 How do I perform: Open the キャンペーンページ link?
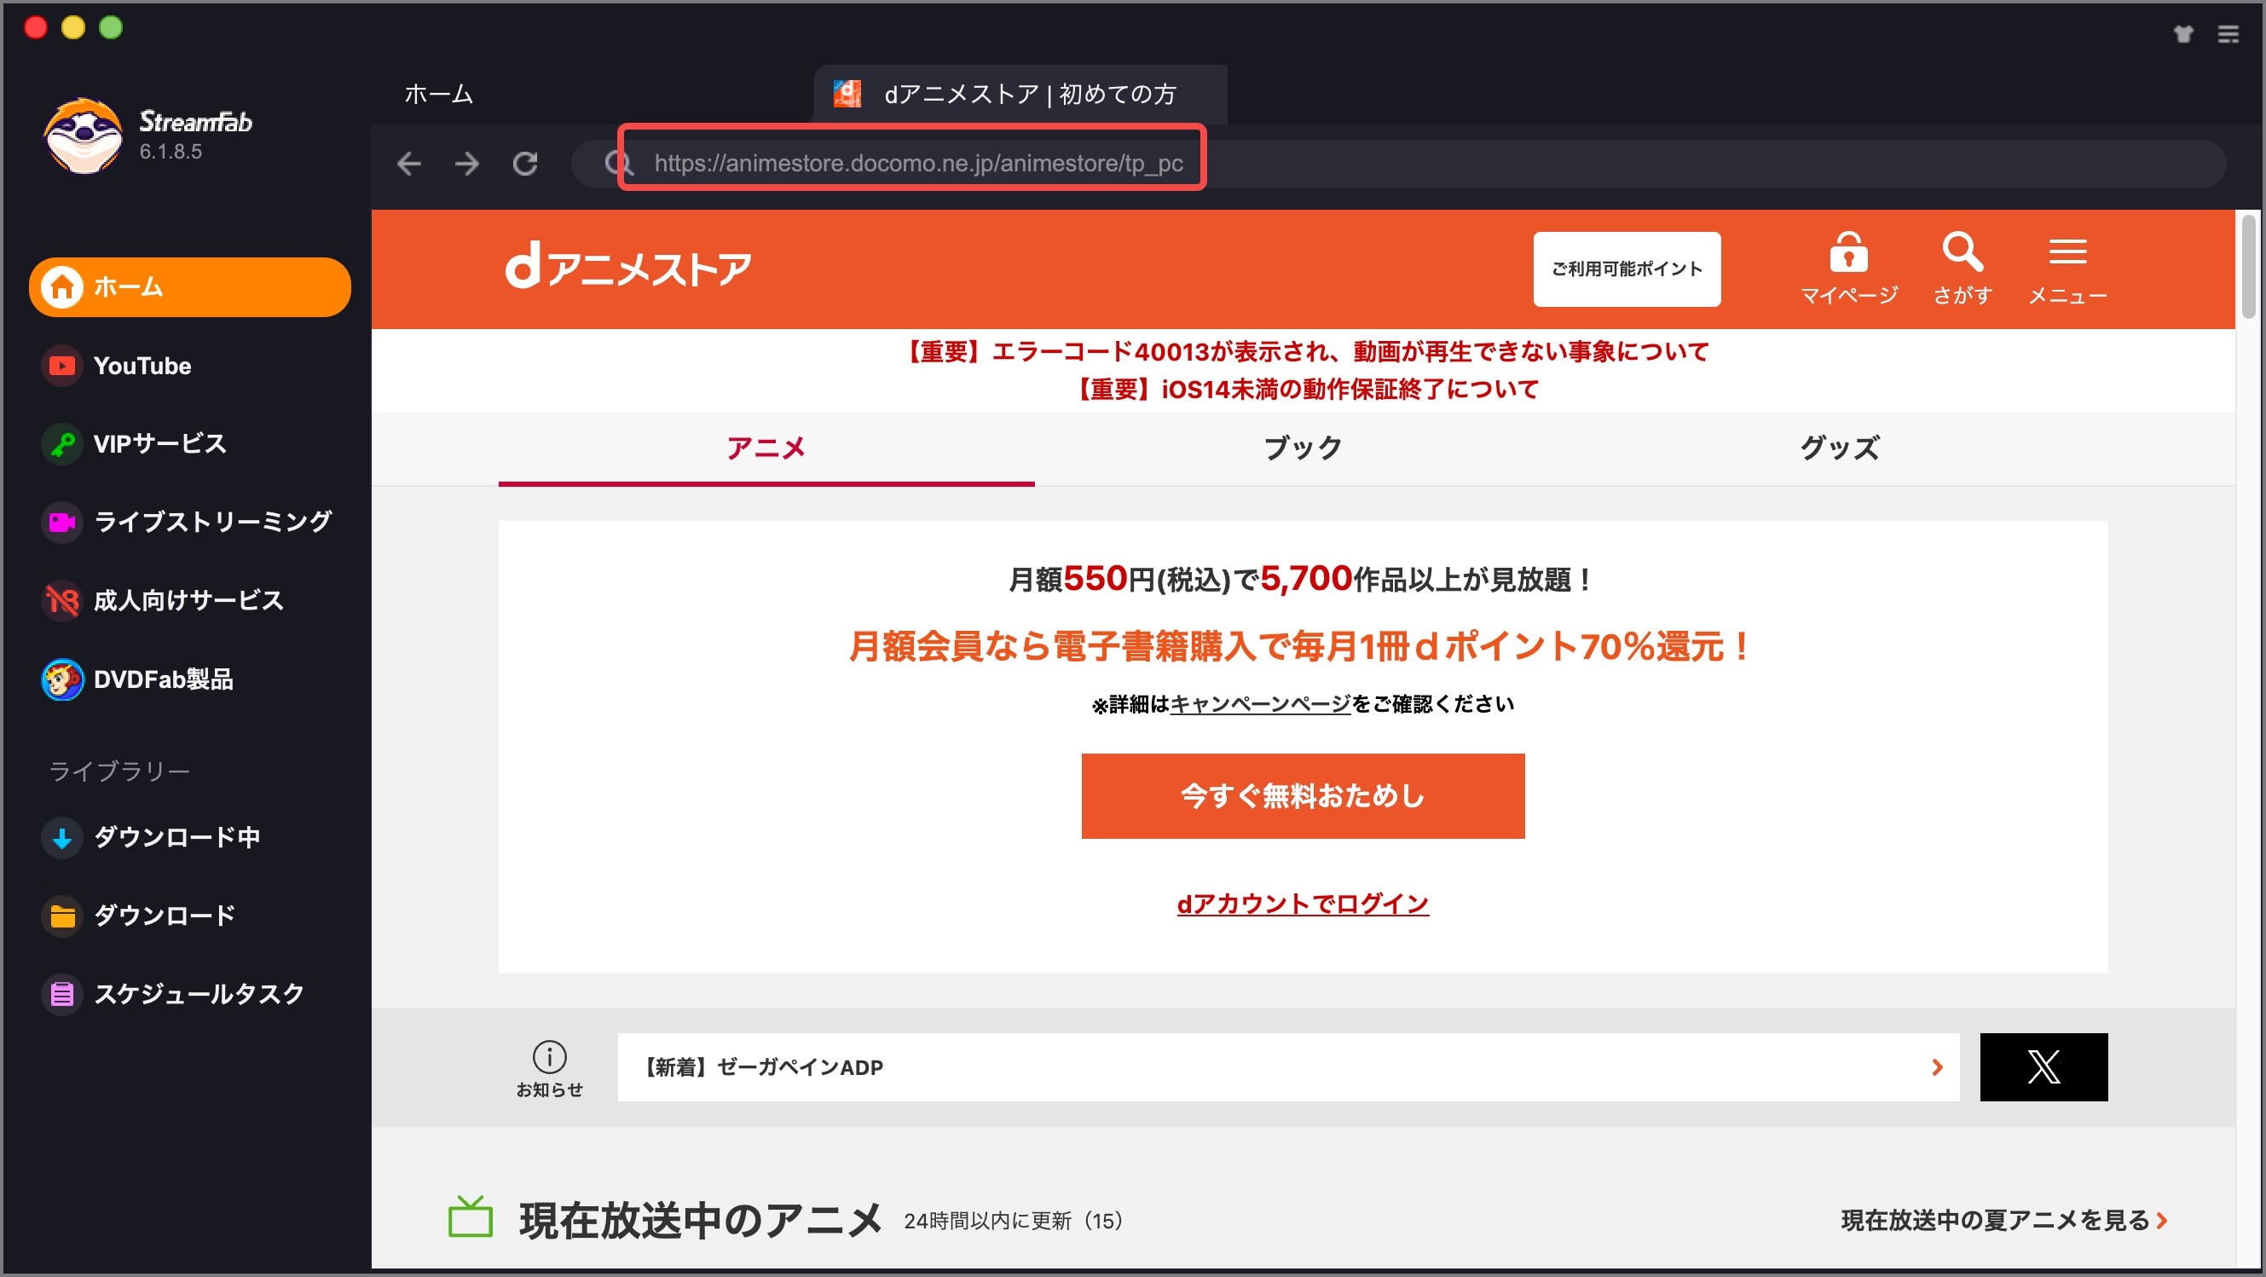(1260, 704)
